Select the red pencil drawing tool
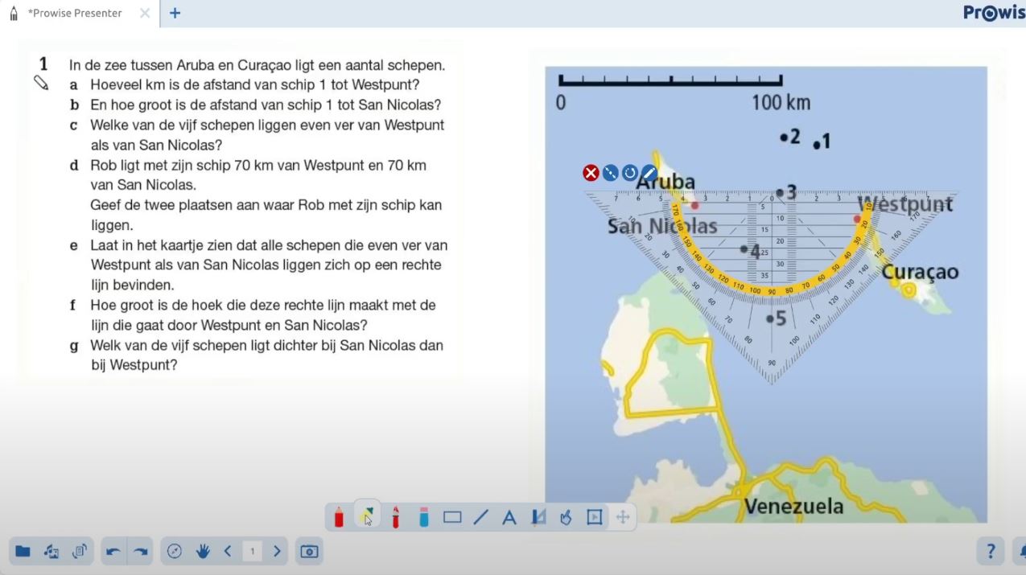This screenshot has width=1026, height=575. [339, 517]
